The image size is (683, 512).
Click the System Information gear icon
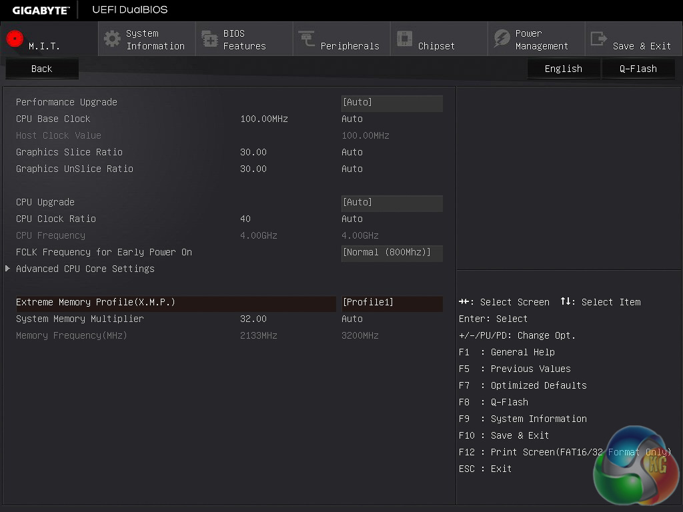[112, 39]
